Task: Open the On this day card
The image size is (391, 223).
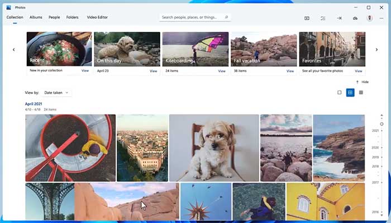Action: pos(127,49)
